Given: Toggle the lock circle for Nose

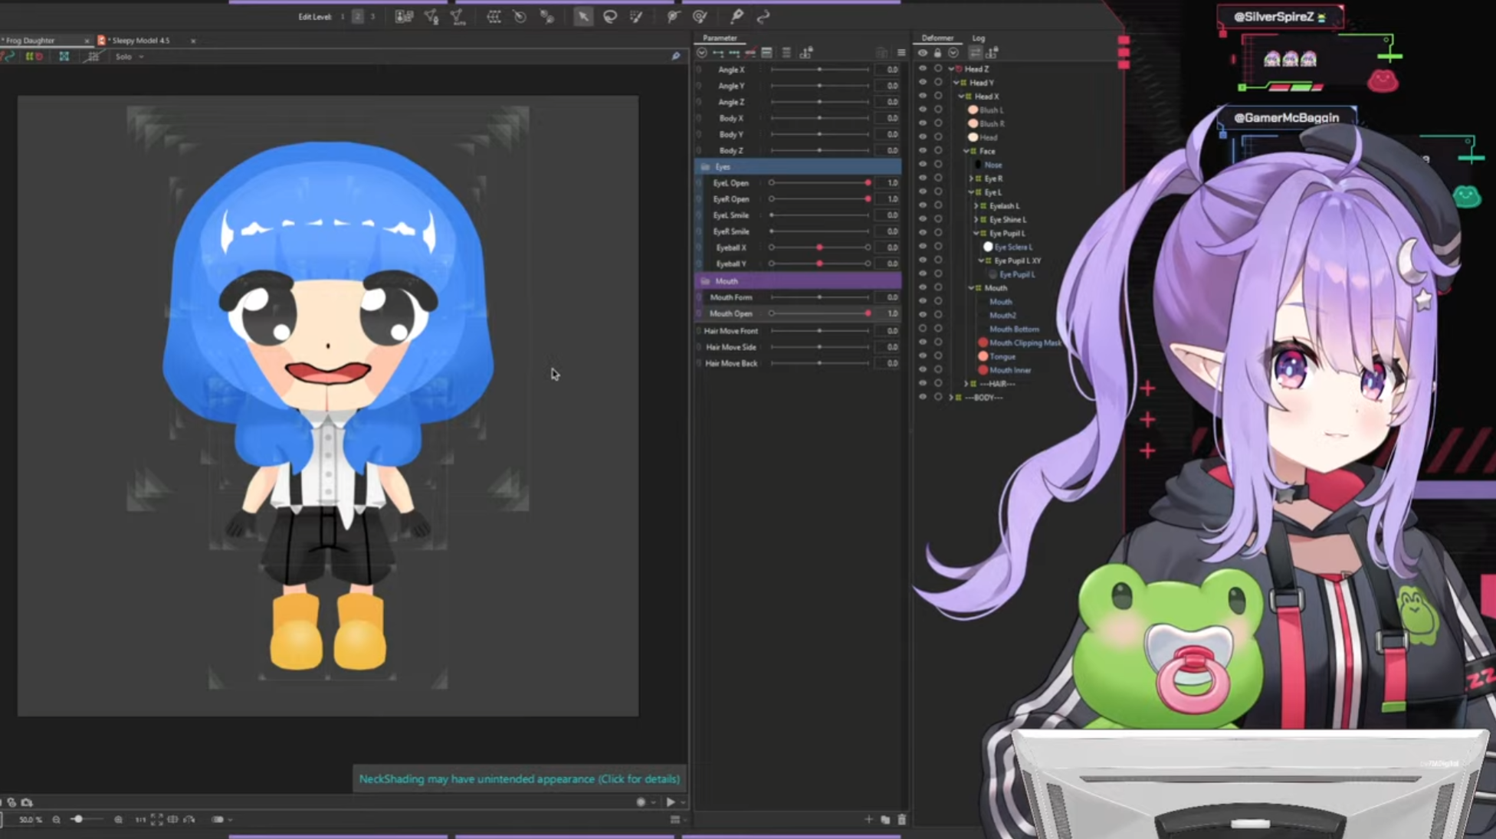Looking at the screenshot, I should tap(938, 164).
